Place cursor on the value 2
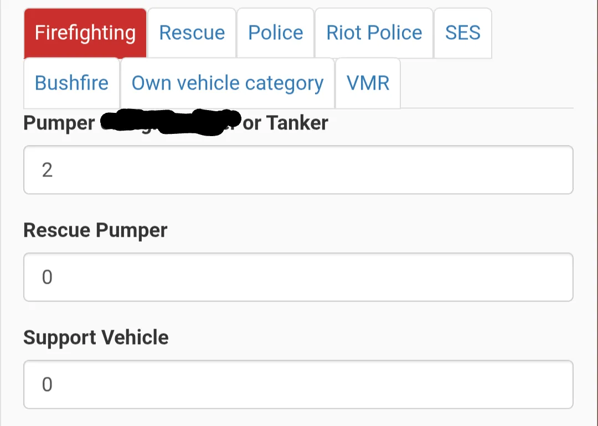This screenshot has width=598, height=426. (47, 170)
